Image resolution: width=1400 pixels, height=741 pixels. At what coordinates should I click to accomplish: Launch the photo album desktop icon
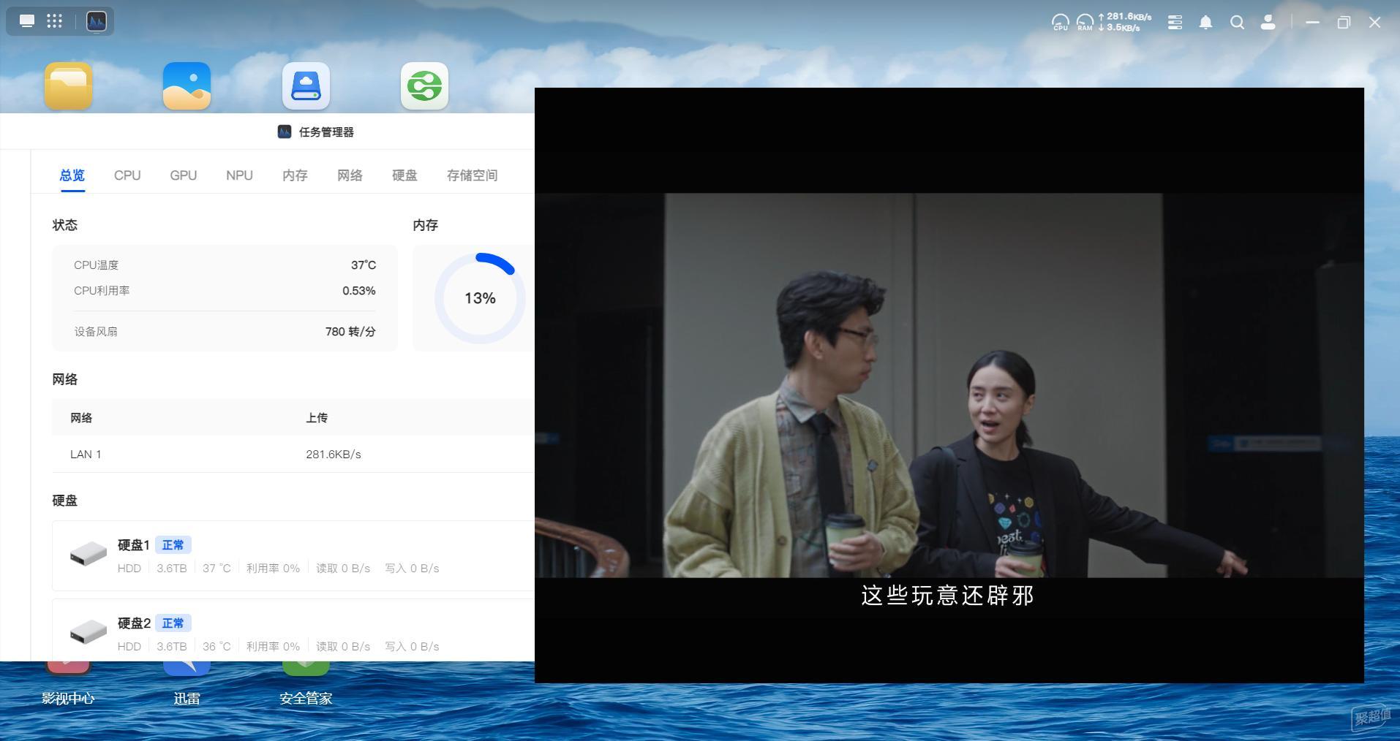[x=187, y=86]
